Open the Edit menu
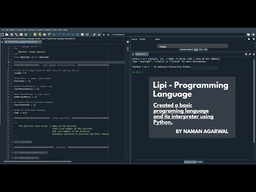Screen dimensions: 256x192 pos(7,30)
